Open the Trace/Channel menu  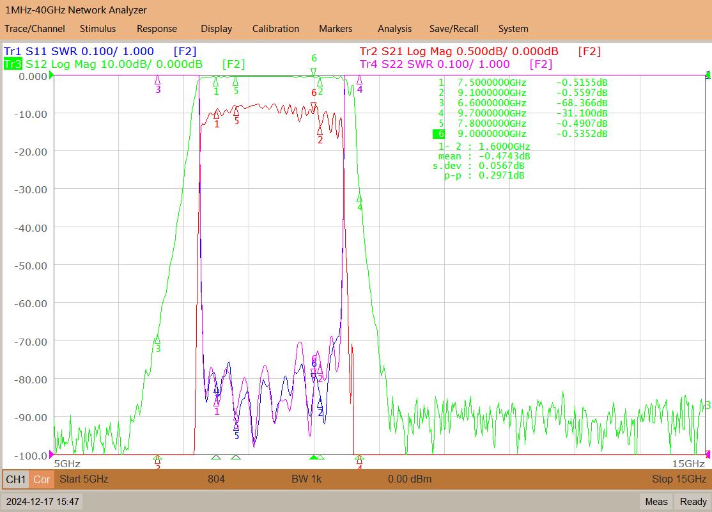pyautogui.click(x=35, y=29)
